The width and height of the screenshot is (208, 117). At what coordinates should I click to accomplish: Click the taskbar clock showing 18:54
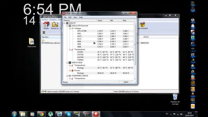click(x=189, y=114)
